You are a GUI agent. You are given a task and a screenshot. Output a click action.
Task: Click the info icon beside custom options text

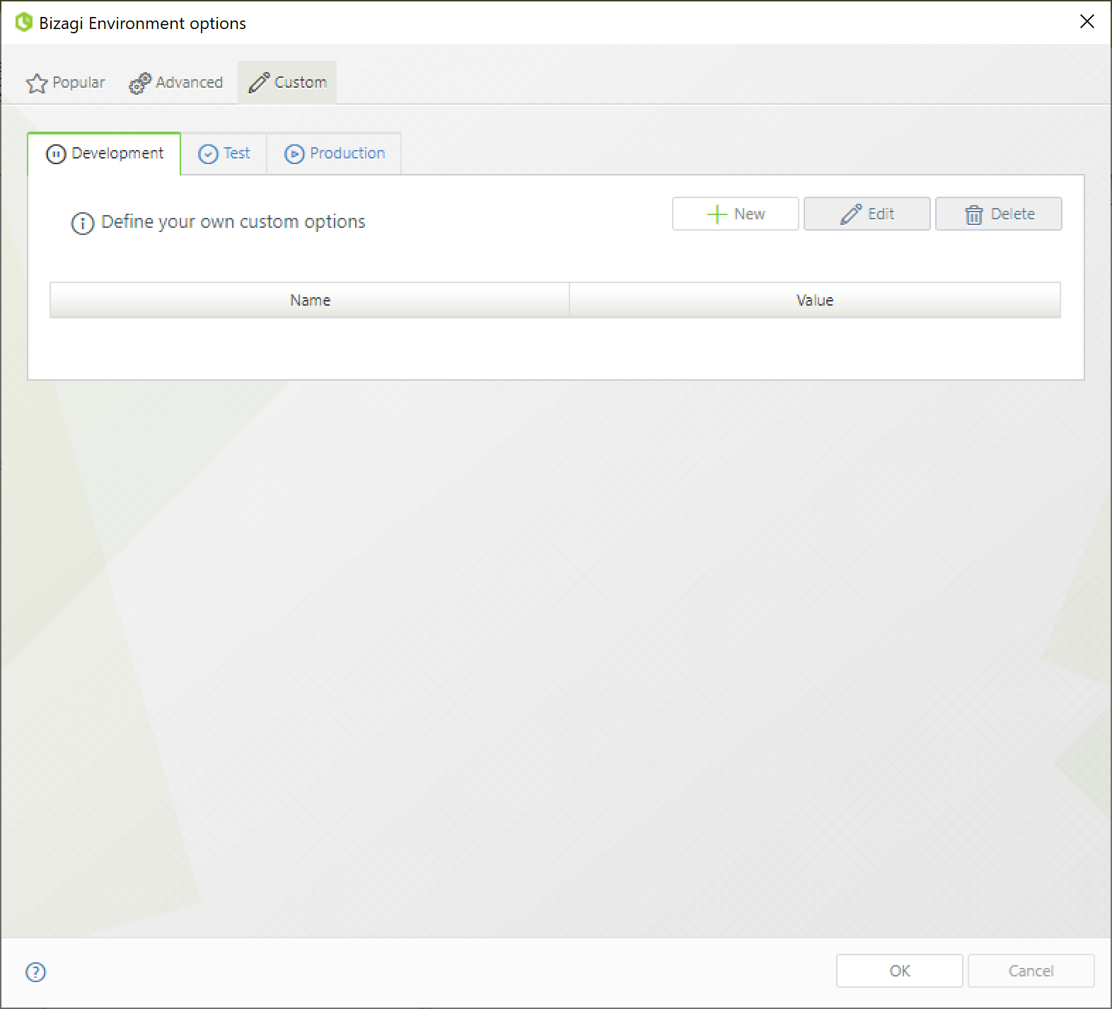point(83,224)
